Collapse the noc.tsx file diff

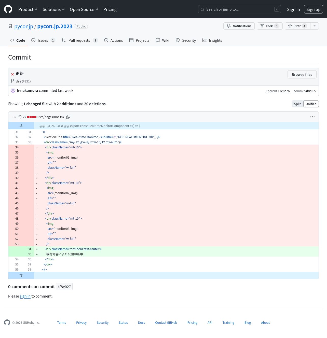pos(15,117)
